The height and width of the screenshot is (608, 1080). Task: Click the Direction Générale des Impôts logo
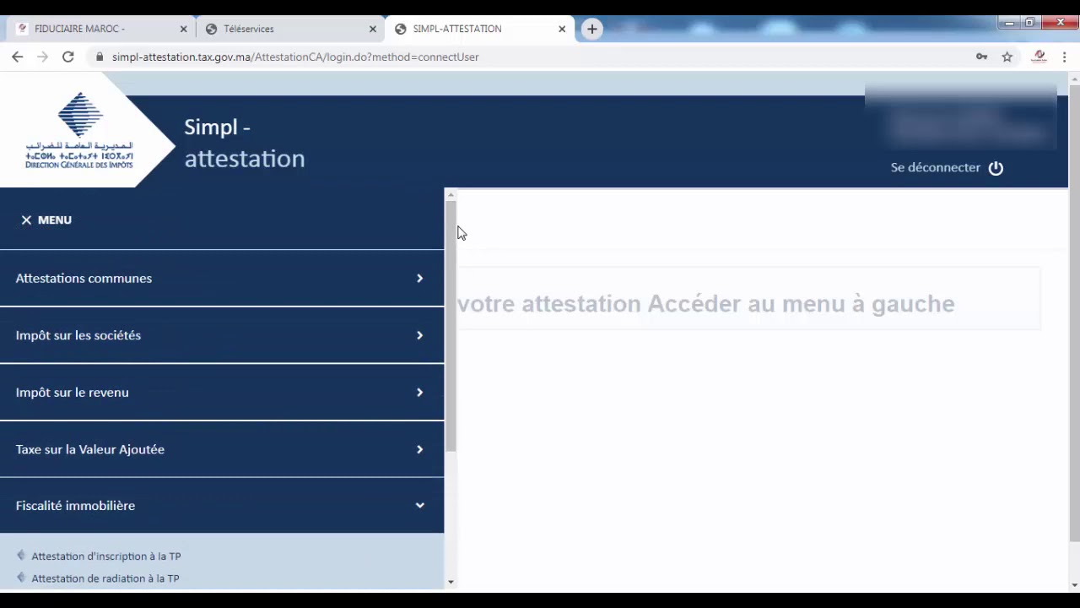tap(79, 131)
